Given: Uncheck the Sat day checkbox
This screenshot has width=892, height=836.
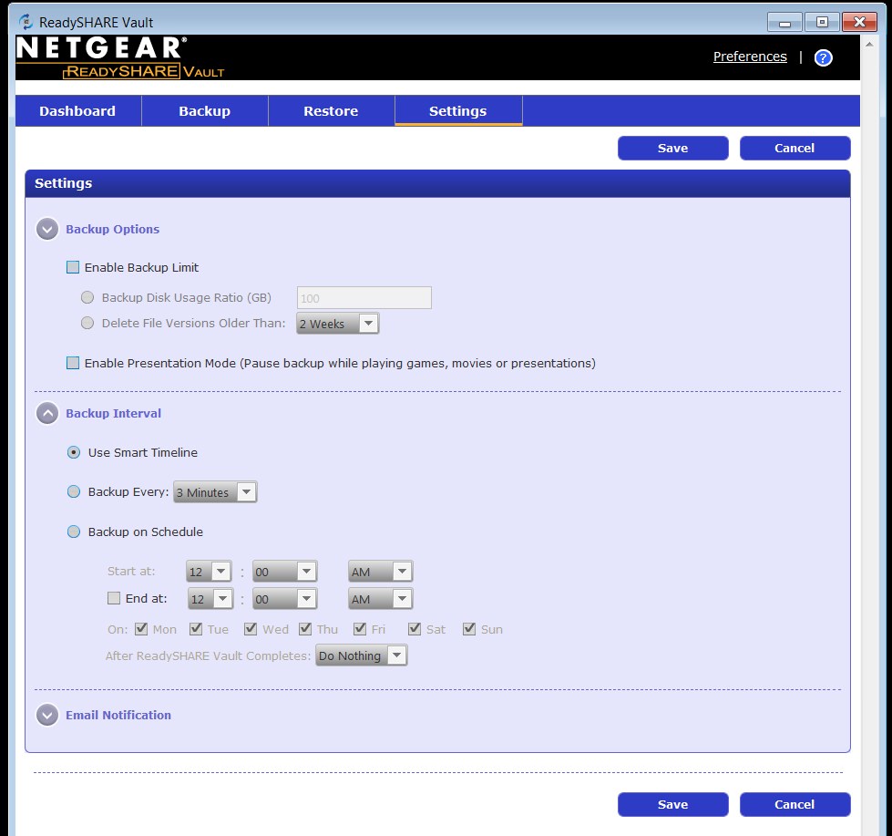Looking at the screenshot, I should (415, 629).
